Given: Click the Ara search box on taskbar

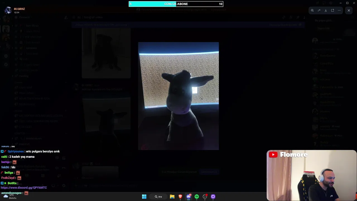Looking at the screenshot, I should click(x=158, y=197).
